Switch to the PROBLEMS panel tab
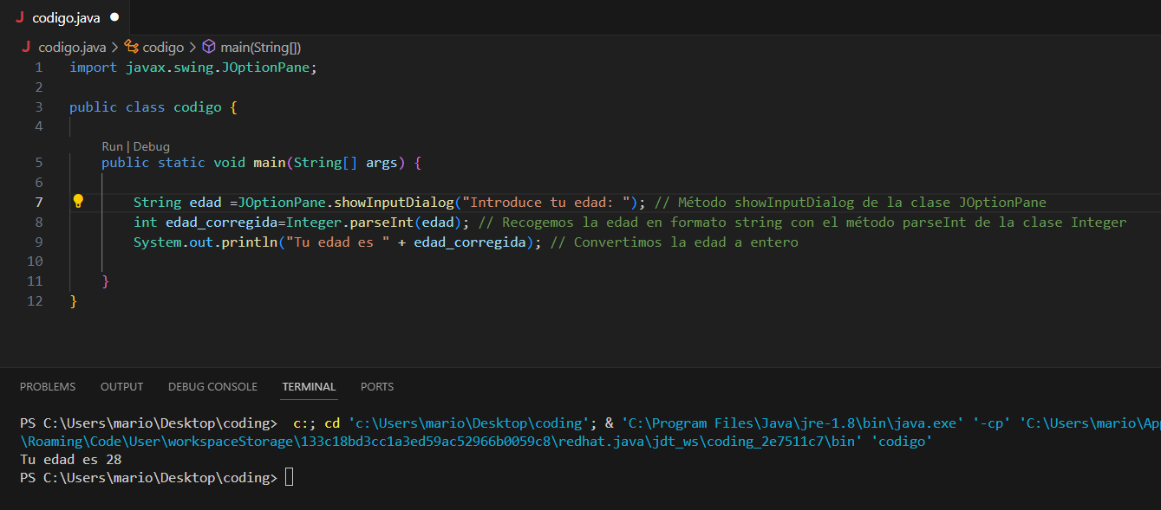Screen dimensions: 1161x510 pos(48,387)
